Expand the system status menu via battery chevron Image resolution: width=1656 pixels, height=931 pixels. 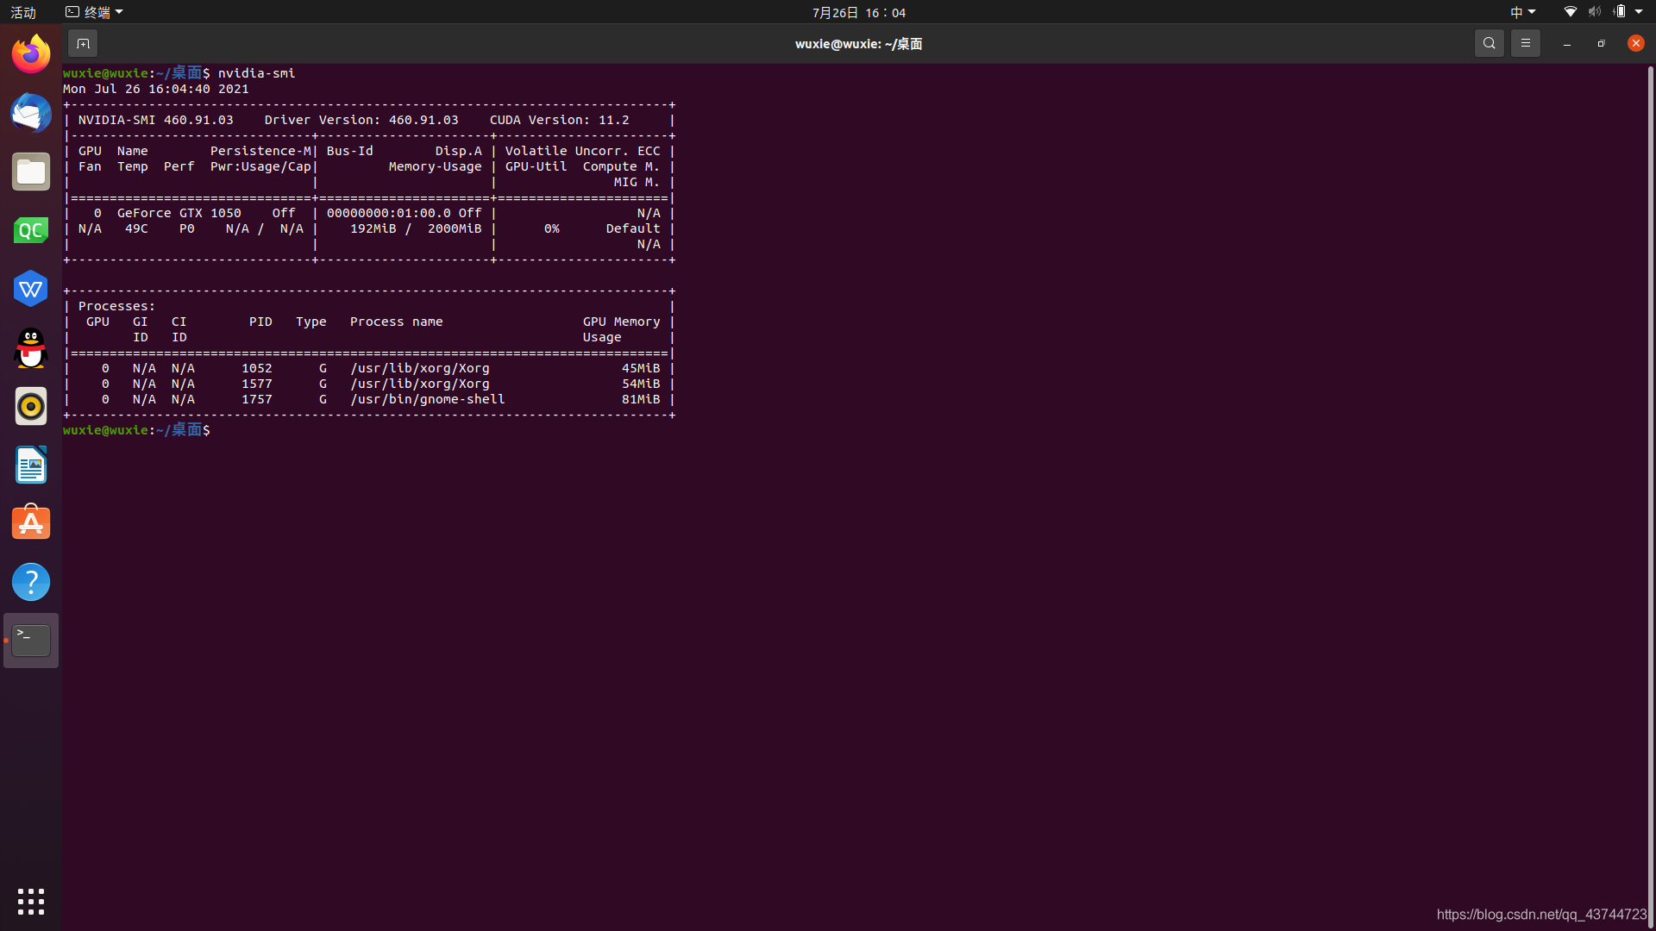1638,12
